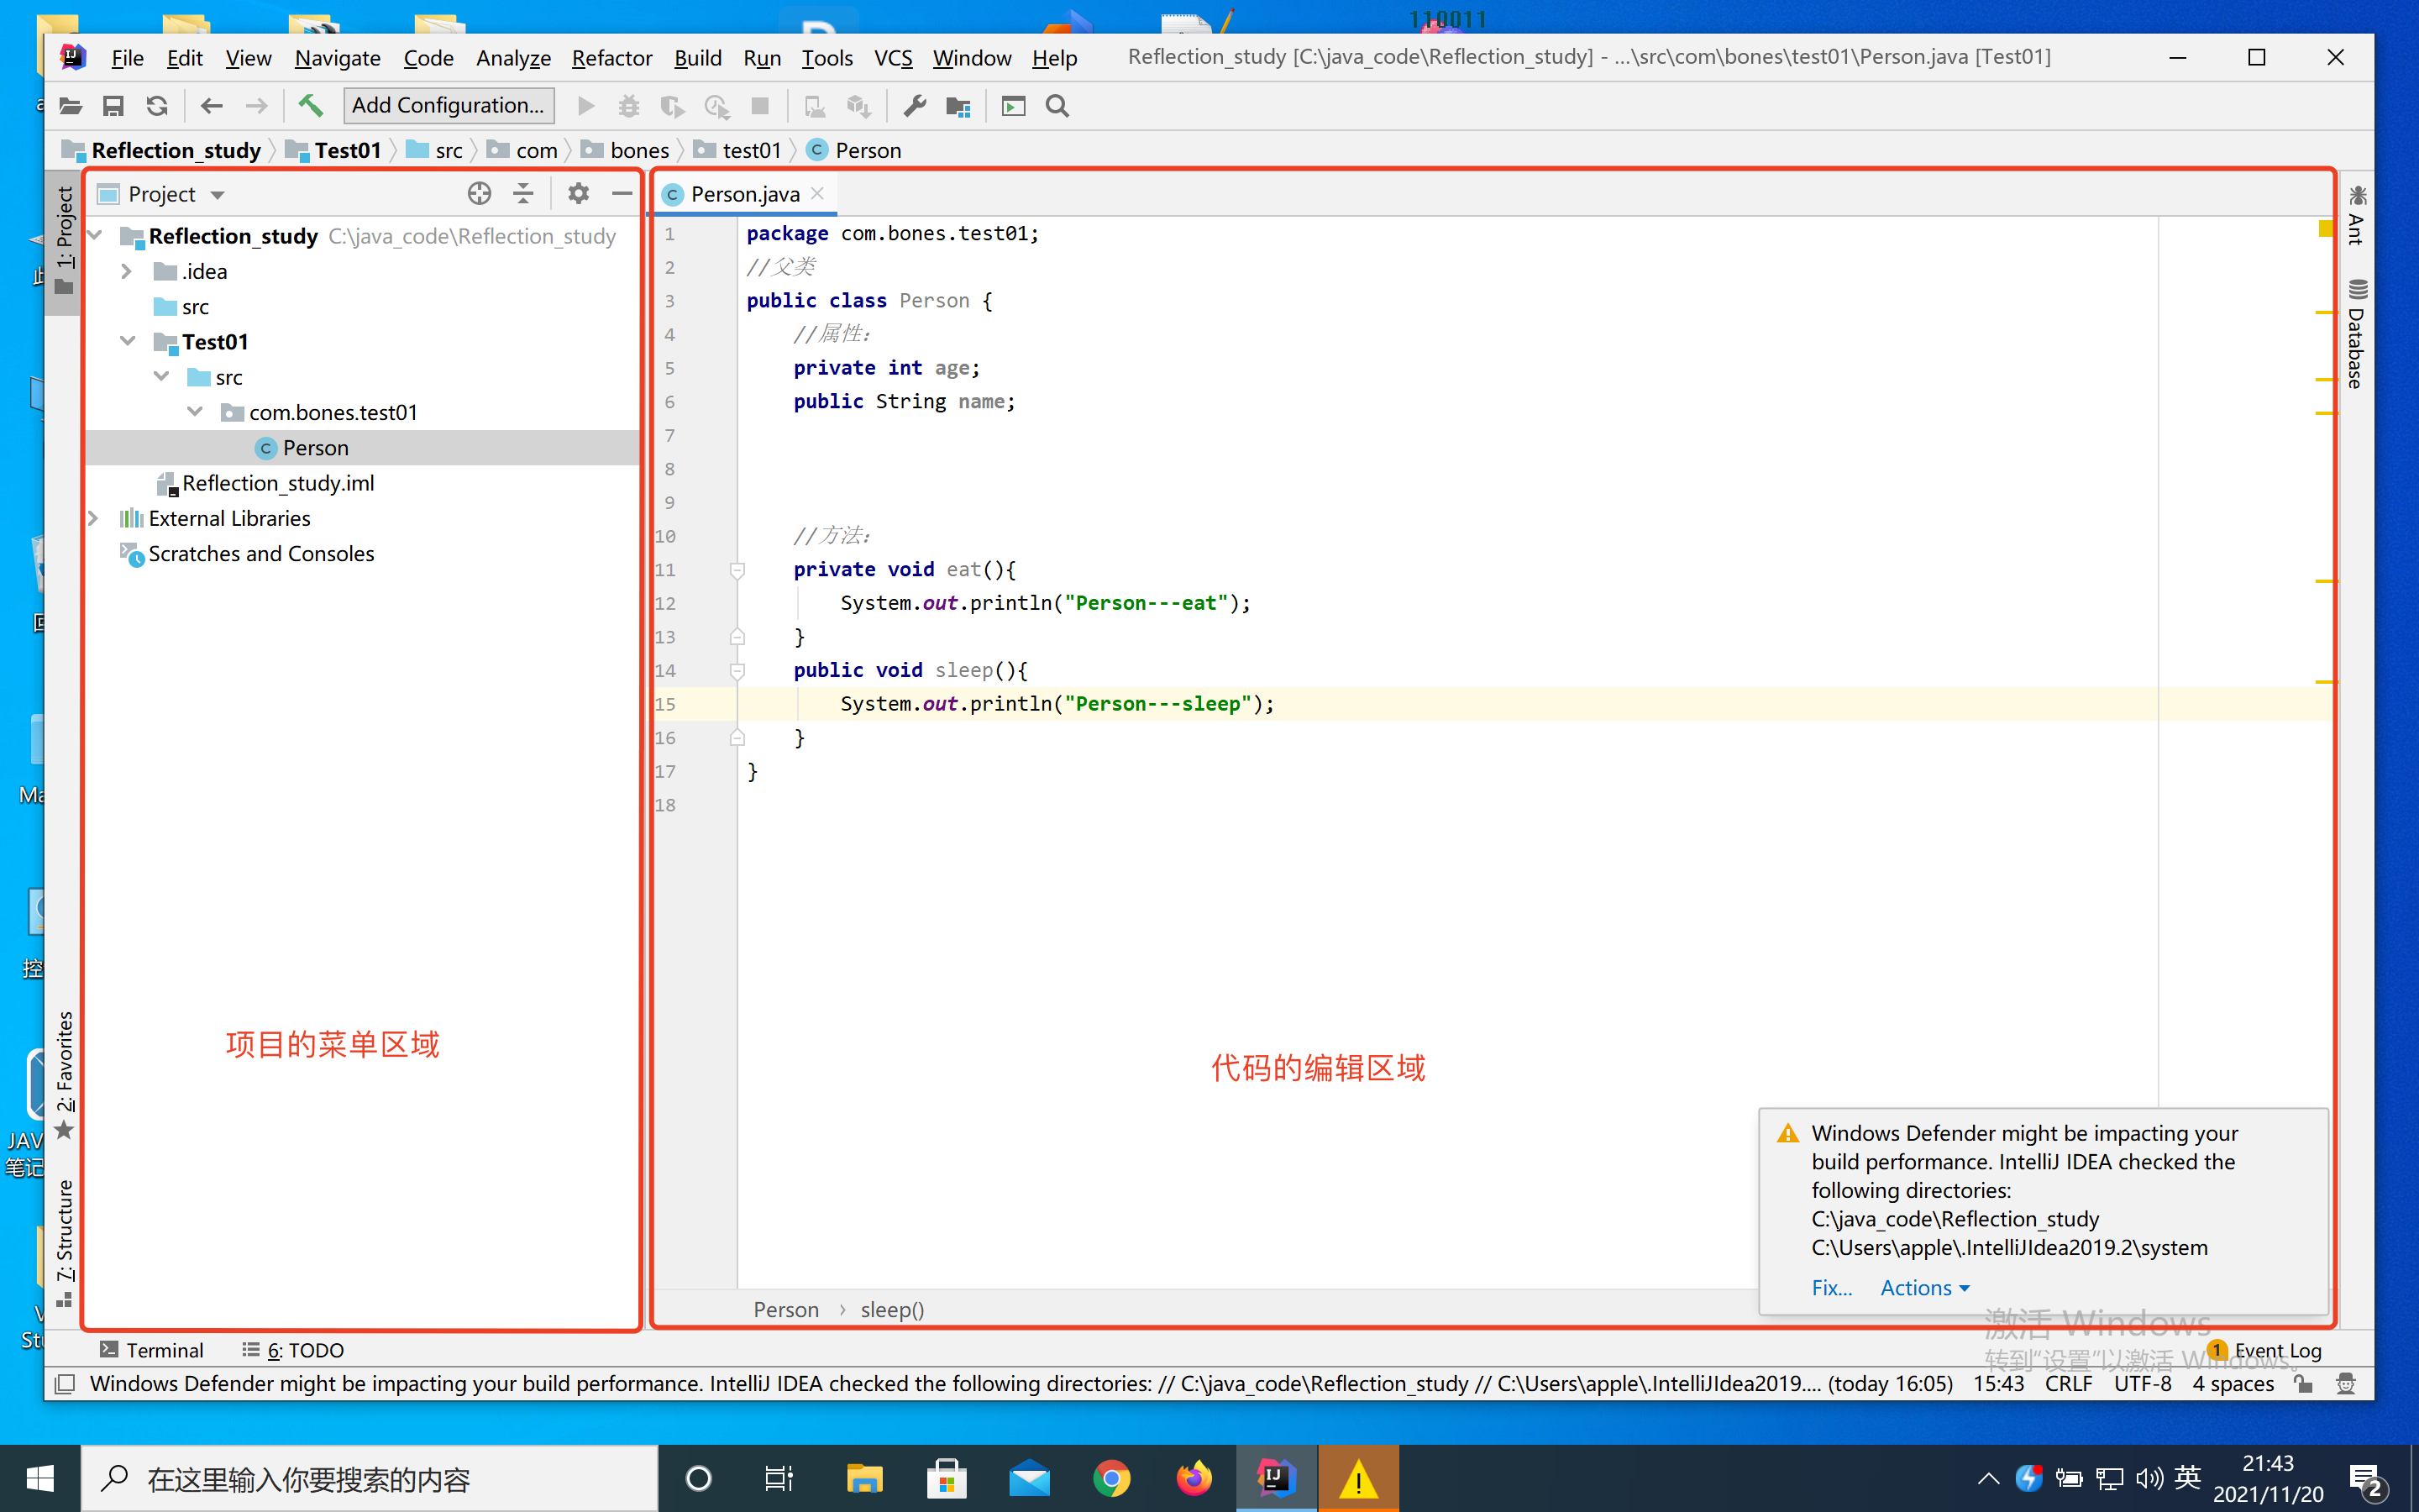2419x1512 pixels.
Task: Collapse the Test01 module node
Action: coord(127,342)
